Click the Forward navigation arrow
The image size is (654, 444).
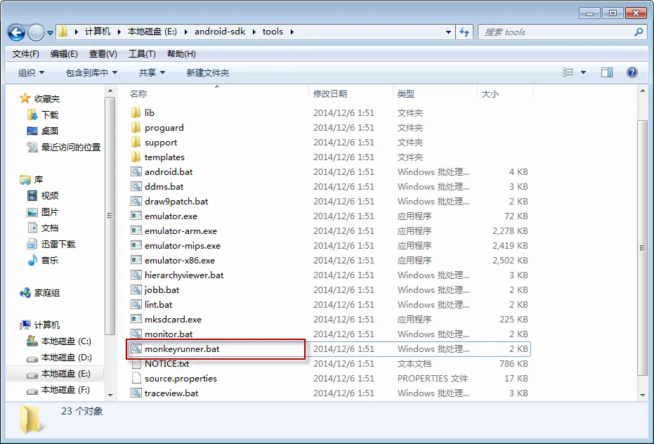tap(36, 32)
